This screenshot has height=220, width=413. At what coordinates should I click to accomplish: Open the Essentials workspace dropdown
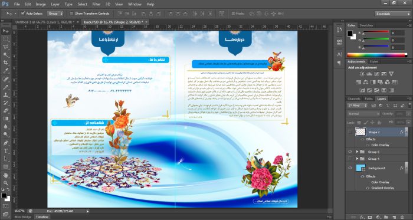click(x=392, y=14)
